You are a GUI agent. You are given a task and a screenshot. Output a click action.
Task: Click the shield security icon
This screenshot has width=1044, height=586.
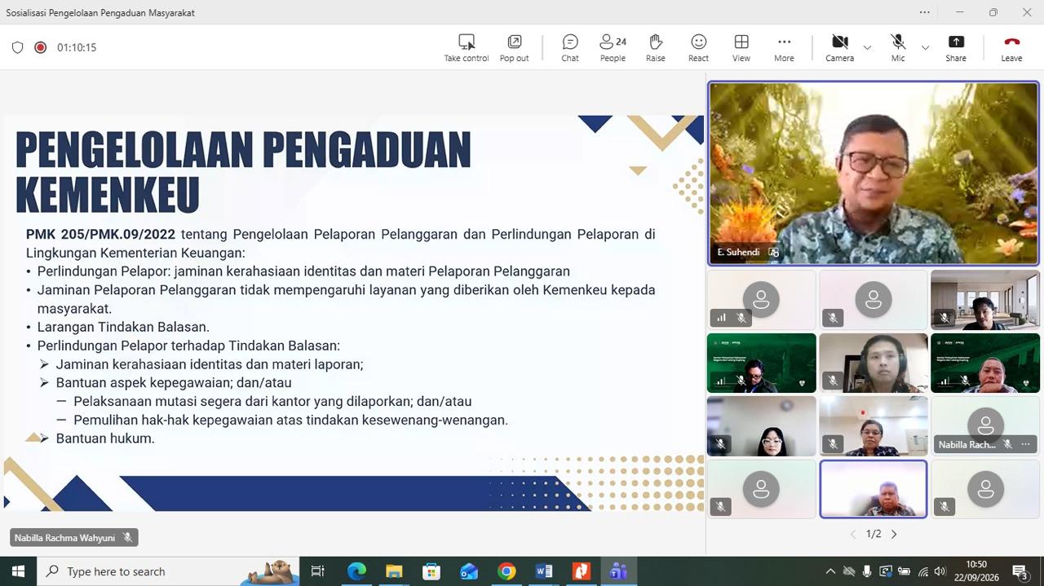17,47
